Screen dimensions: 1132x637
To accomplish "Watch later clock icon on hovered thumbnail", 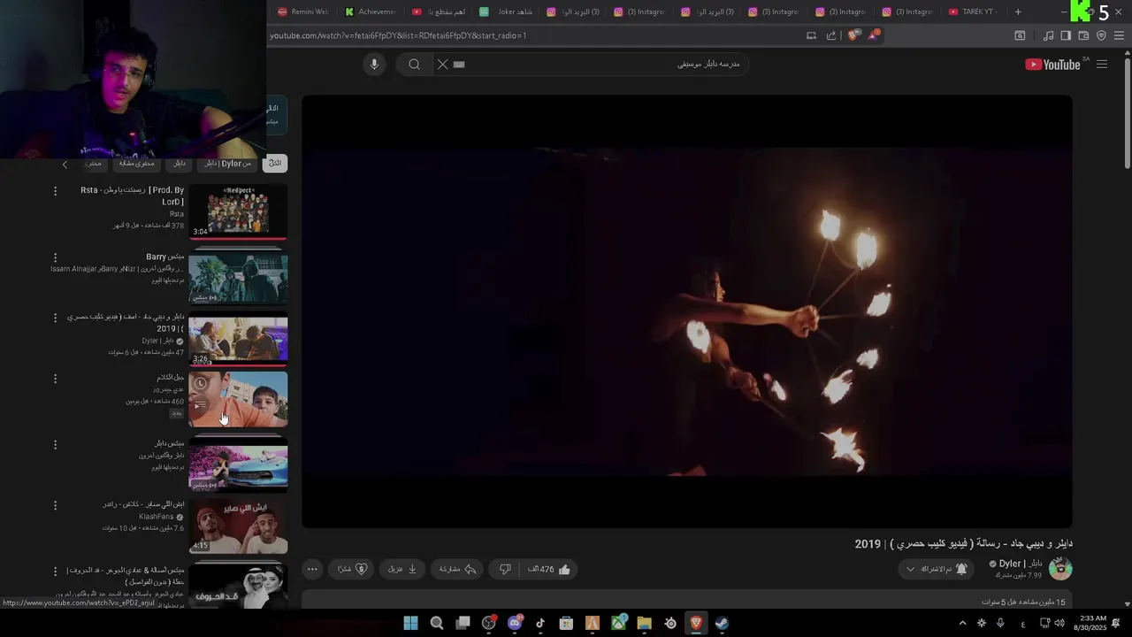I will pyautogui.click(x=201, y=383).
